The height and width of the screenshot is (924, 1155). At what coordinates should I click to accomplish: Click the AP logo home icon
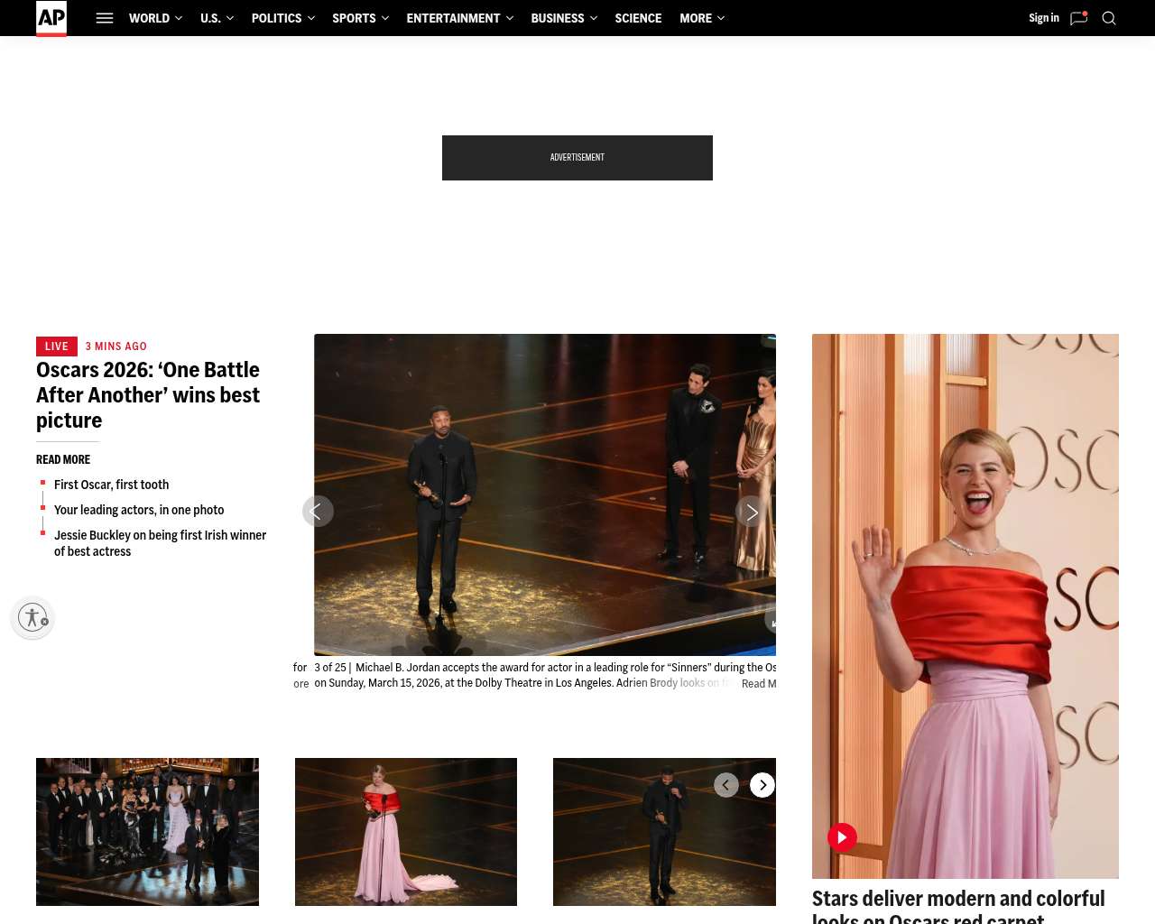51,18
